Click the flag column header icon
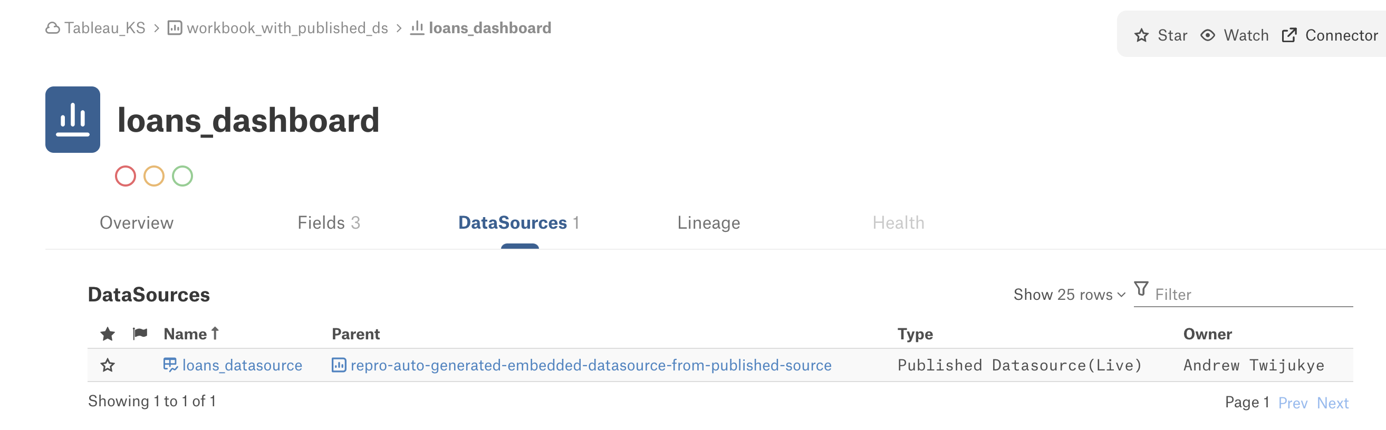1386x430 pixels. pyautogui.click(x=140, y=334)
